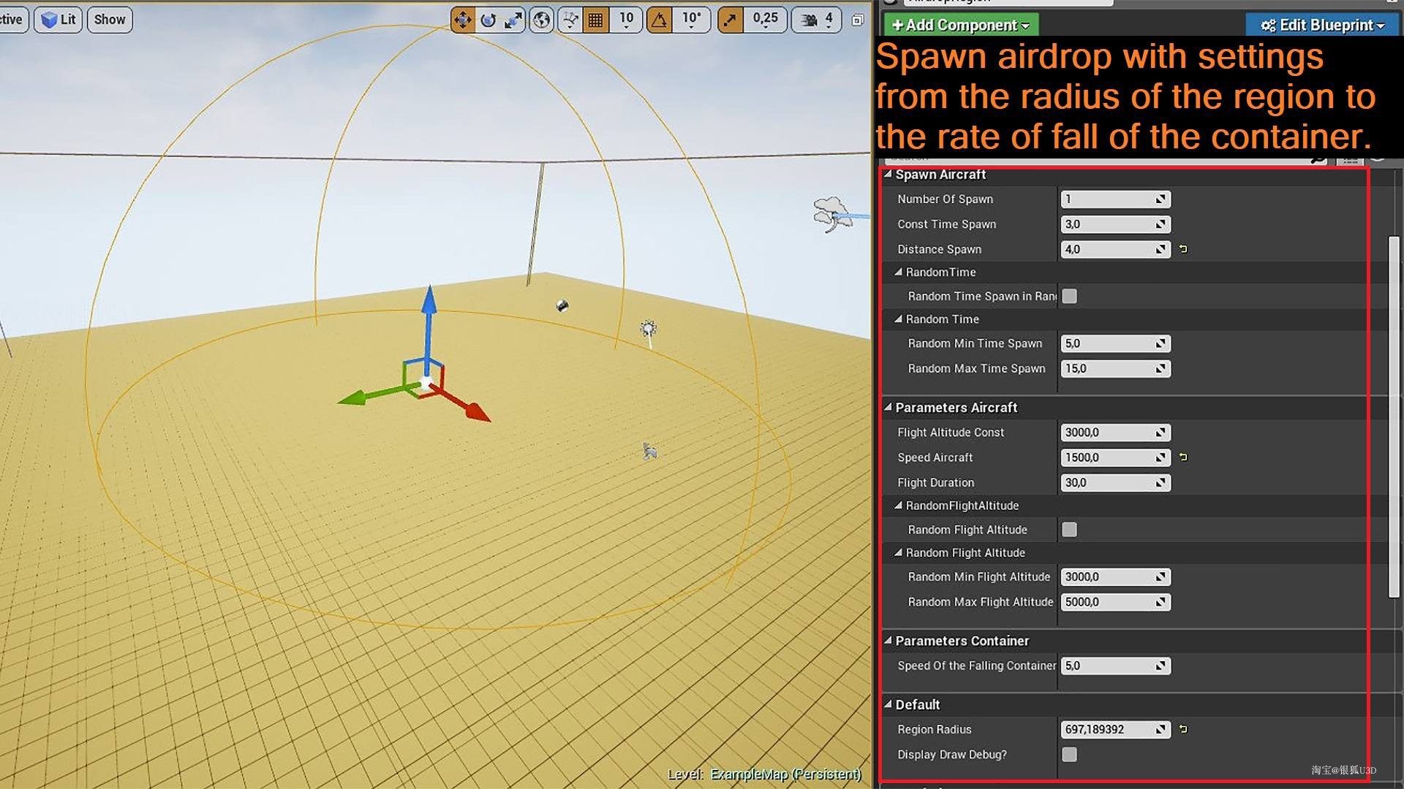This screenshot has height=789, width=1404.
Task: Collapse the Spawn Aircraft section
Action: point(888,175)
